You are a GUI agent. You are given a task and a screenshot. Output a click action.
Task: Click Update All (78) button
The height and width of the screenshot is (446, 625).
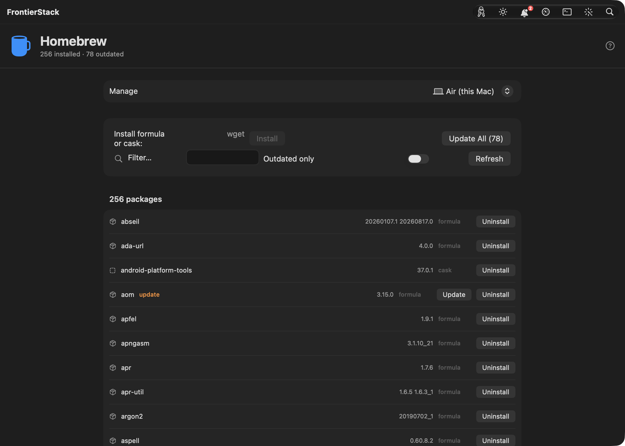pos(476,138)
